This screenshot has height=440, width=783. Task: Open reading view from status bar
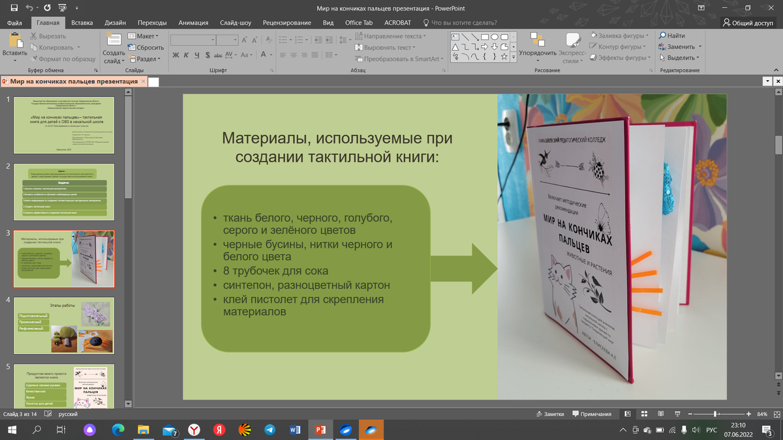[660, 414]
